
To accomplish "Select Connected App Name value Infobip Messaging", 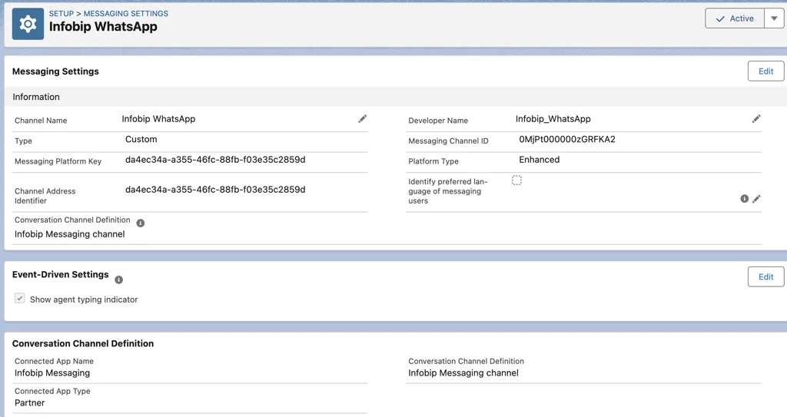I will [52, 372].
